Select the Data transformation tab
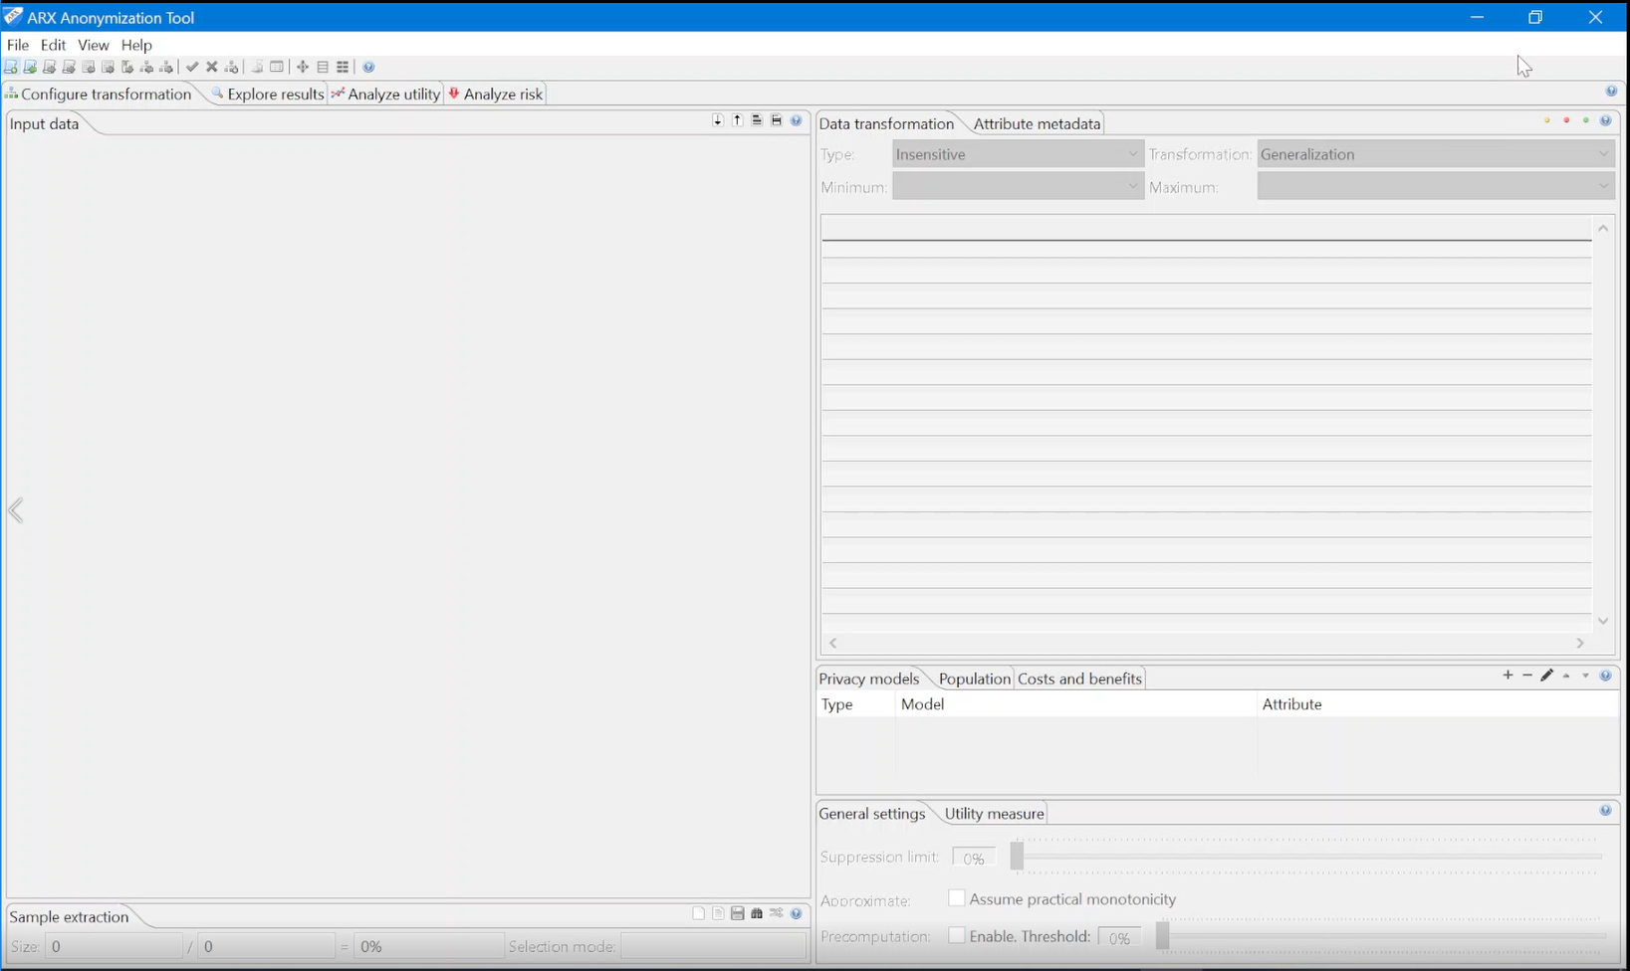The width and height of the screenshot is (1630, 971). tap(886, 123)
